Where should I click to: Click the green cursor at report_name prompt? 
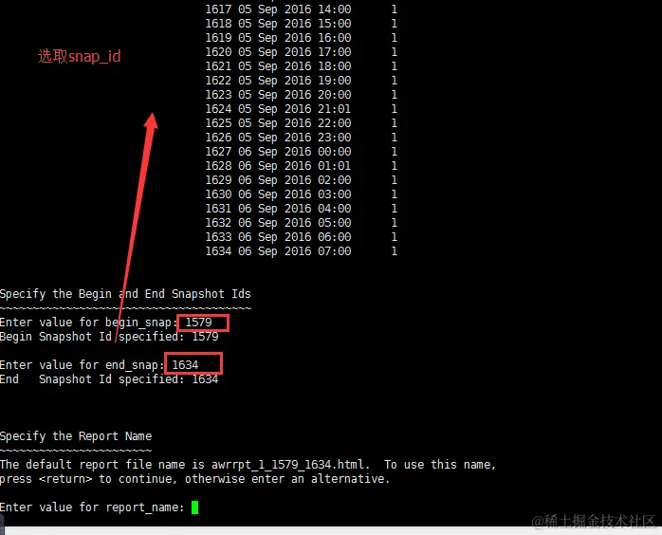194,507
